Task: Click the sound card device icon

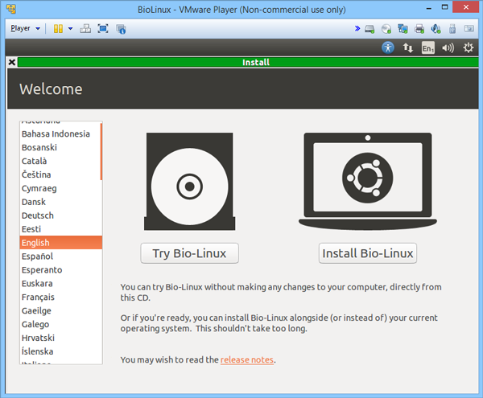Action: (x=436, y=29)
